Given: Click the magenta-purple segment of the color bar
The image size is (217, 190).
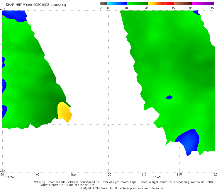Looking at the screenshot, I should [x=203, y=4].
